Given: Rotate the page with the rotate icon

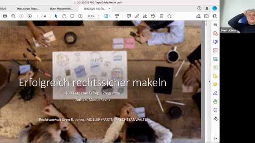Looking at the screenshot, I should [169, 16].
